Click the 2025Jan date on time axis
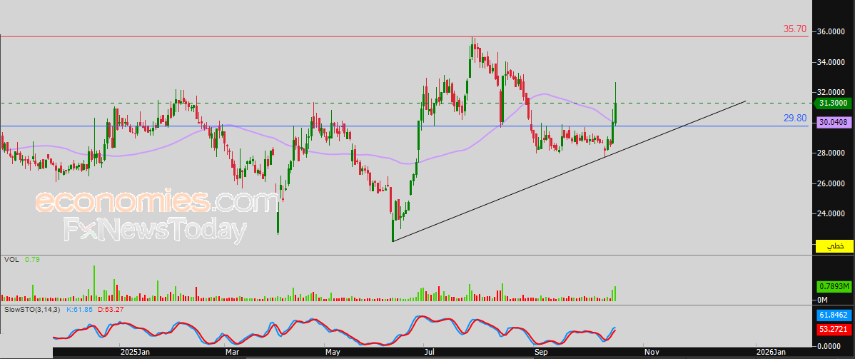The image size is (855, 359). pos(134,352)
